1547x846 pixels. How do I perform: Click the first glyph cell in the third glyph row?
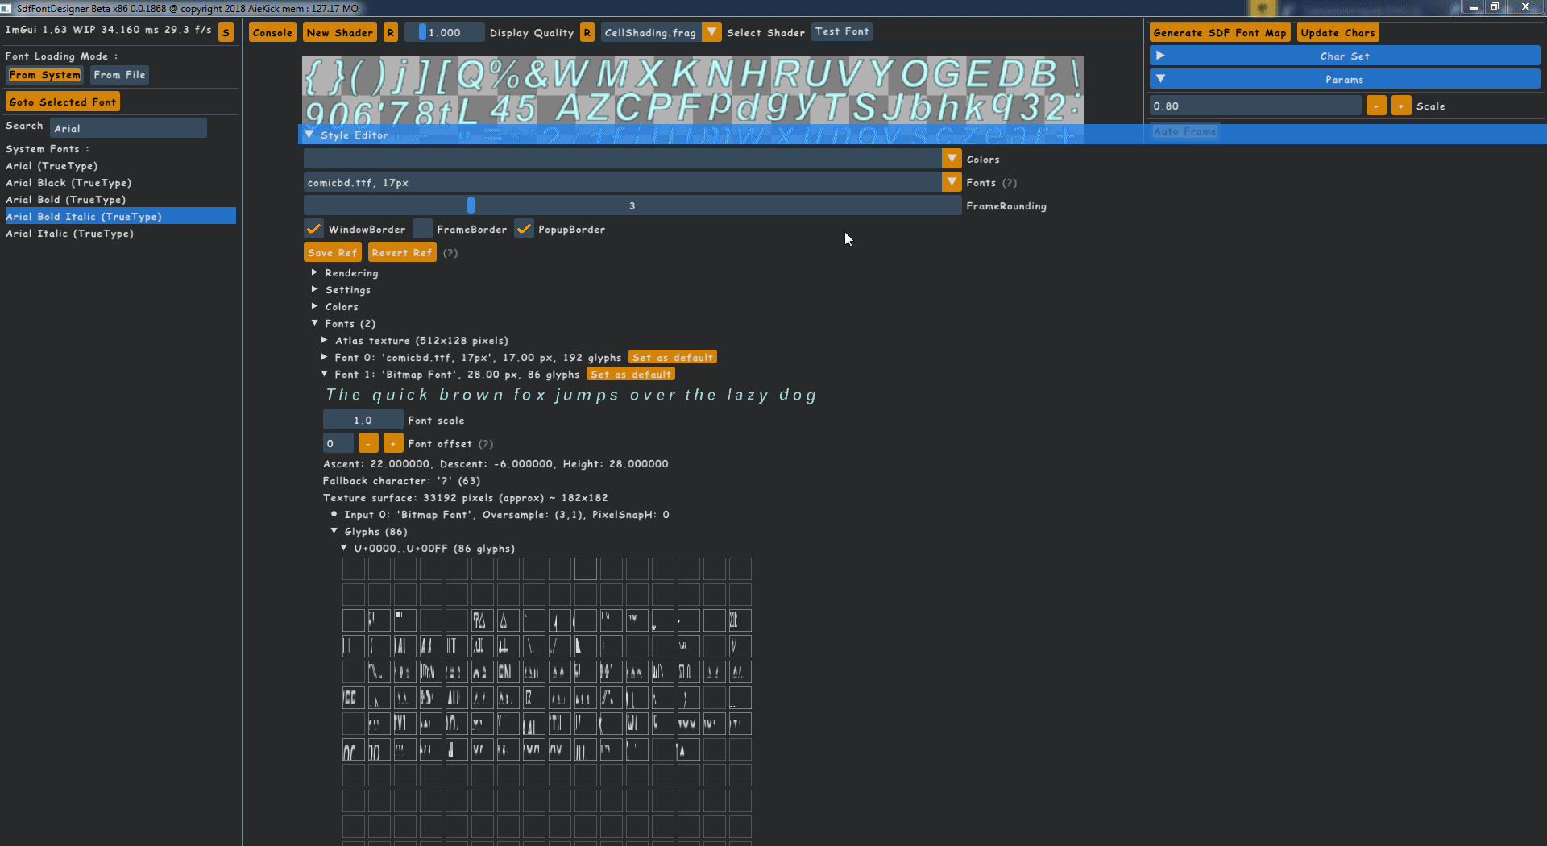coord(354,620)
